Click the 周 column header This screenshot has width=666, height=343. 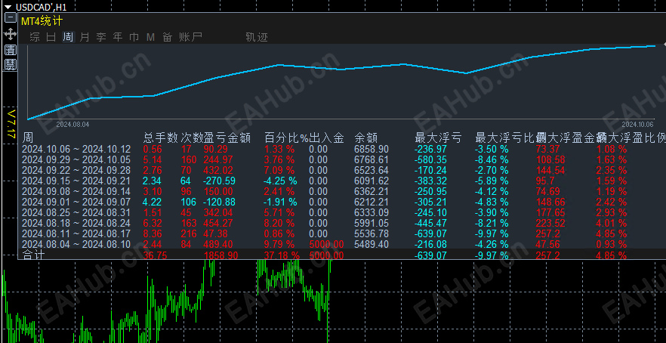(27, 138)
